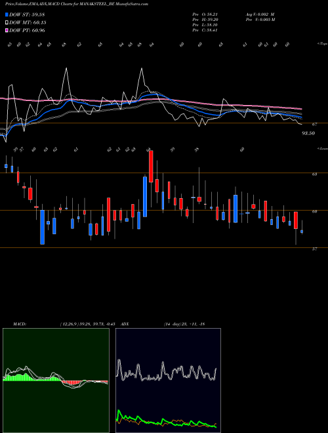Click the '<-Tops' label at right edge
The width and height of the screenshot is (328, 433).
(322, 44)
